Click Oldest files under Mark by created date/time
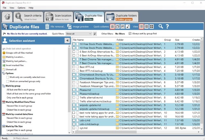205x140 pixels. 19,122
